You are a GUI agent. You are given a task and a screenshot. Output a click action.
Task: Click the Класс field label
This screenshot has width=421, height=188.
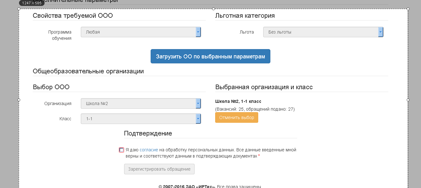click(65, 119)
